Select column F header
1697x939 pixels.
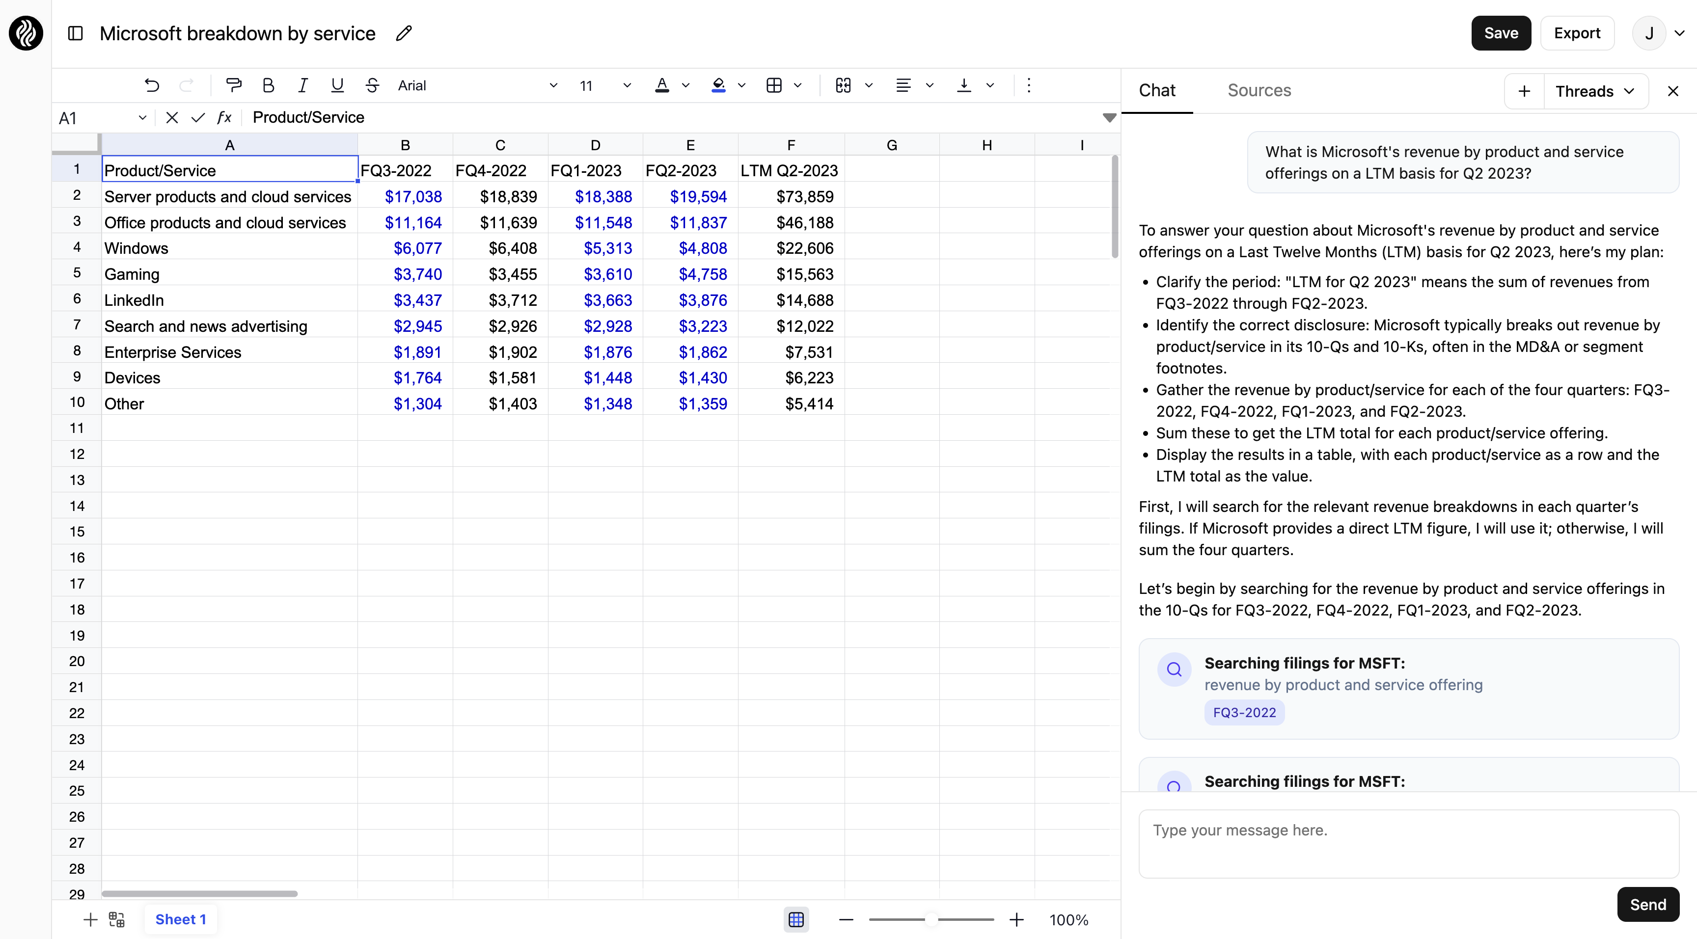pos(791,145)
